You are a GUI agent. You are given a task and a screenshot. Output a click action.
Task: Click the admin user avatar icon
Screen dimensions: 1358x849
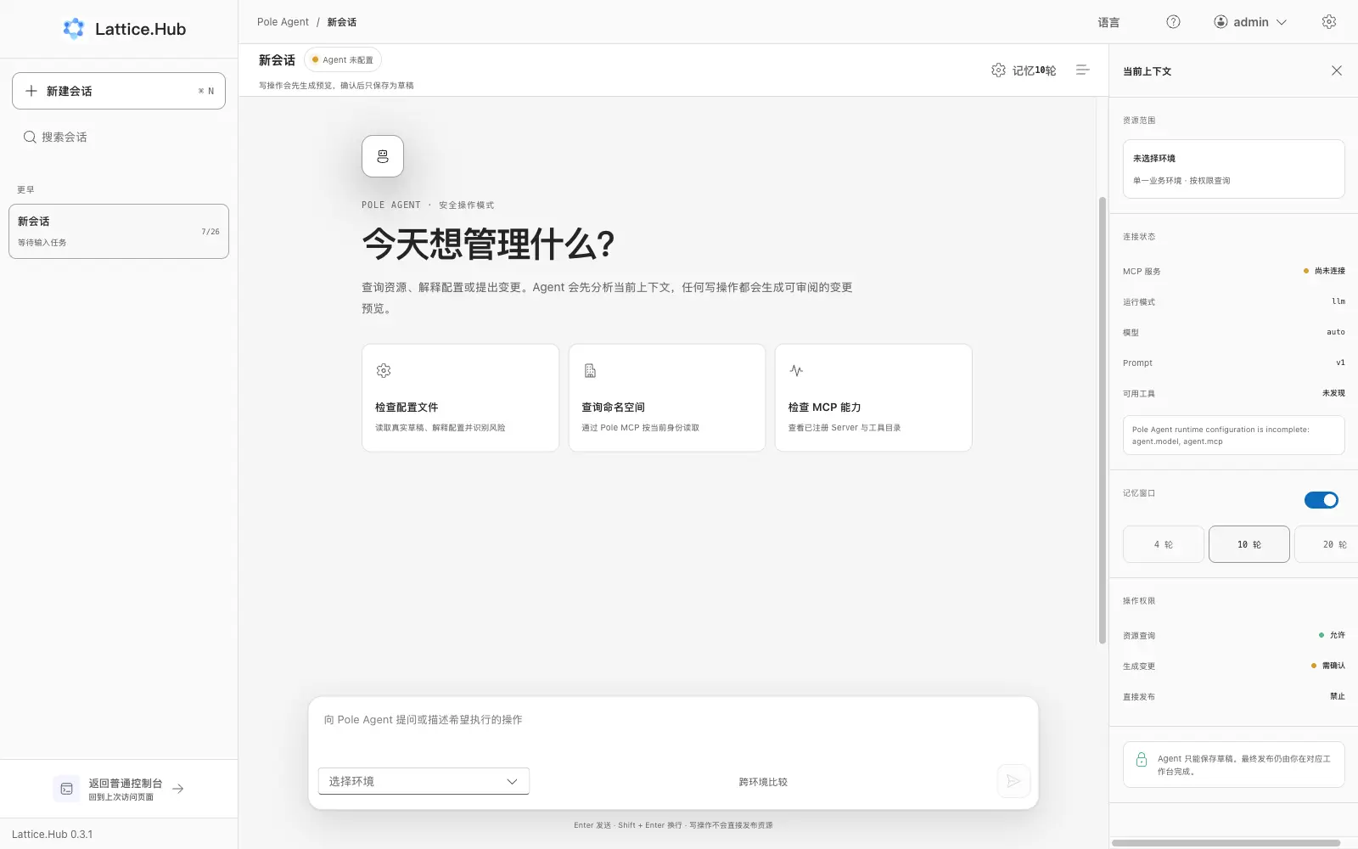pos(1221,22)
